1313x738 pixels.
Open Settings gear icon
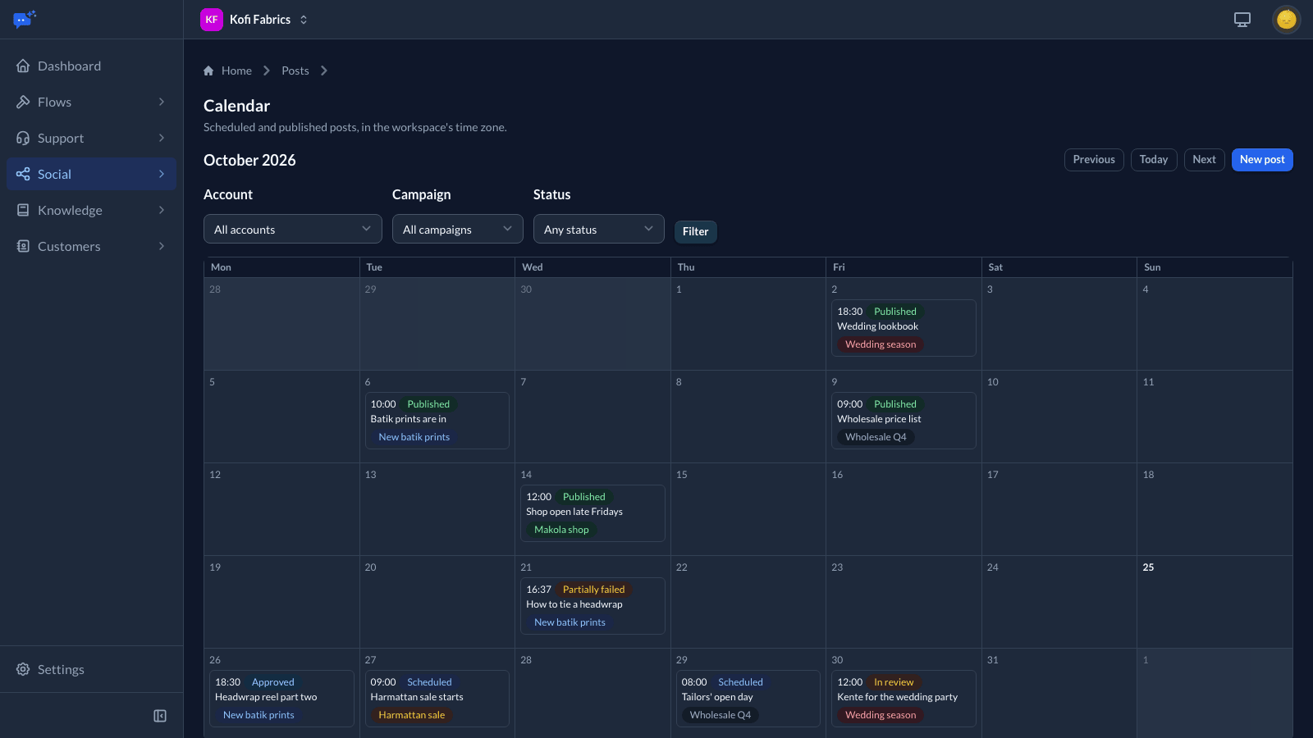pos(23,669)
